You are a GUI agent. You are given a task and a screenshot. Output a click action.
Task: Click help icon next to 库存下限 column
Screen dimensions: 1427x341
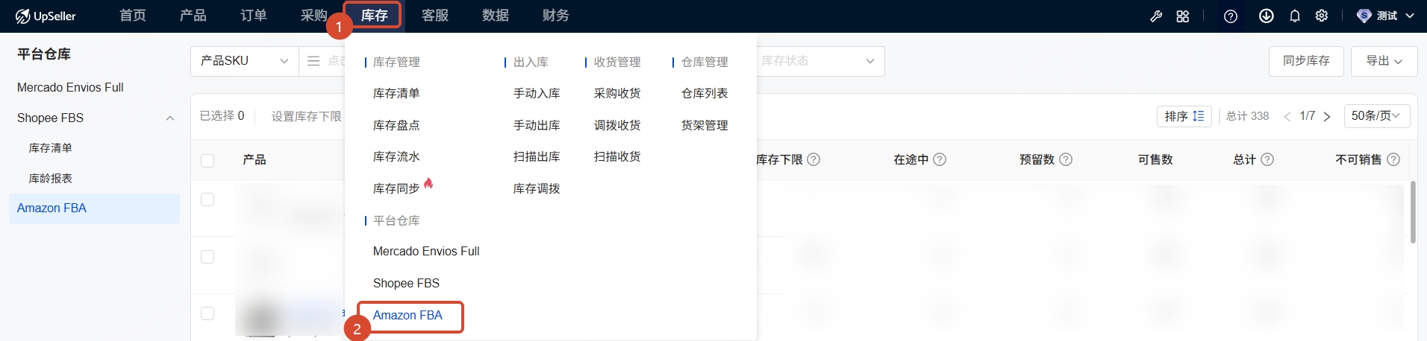pyautogui.click(x=814, y=159)
